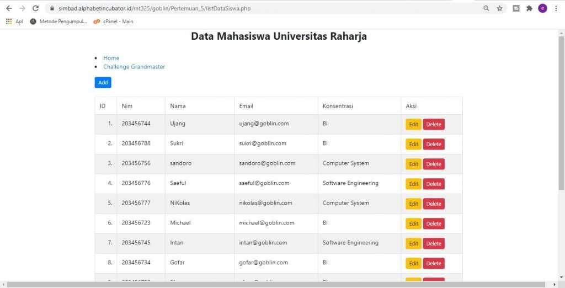This screenshot has height=288, width=565.
Task: Open the Extensions puzzle icon
Action: point(530,8)
